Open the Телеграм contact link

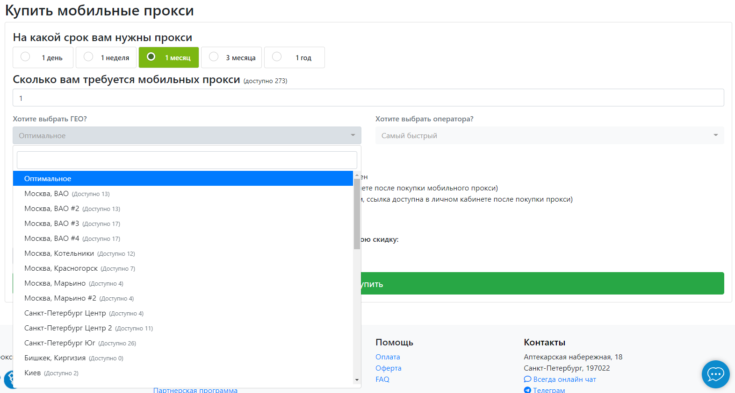tap(545, 390)
